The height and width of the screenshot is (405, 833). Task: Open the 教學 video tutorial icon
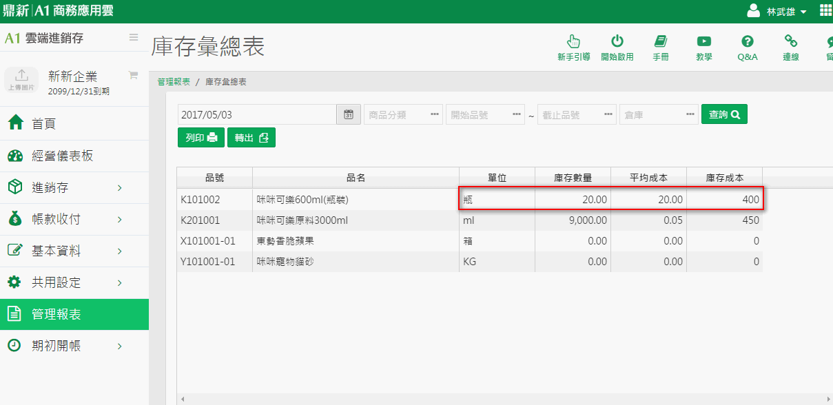pyautogui.click(x=704, y=41)
